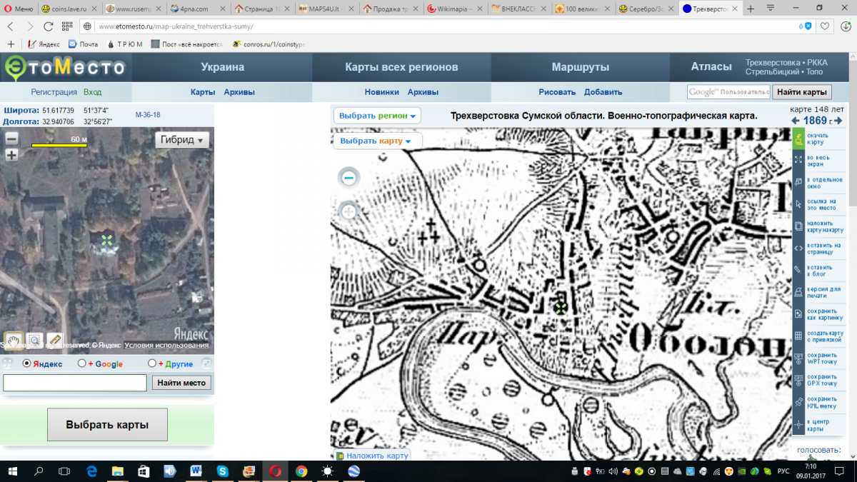
Task: Open the 'Гибрид' map type dropdown
Action: pyautogui.click(x=182, y=140)
